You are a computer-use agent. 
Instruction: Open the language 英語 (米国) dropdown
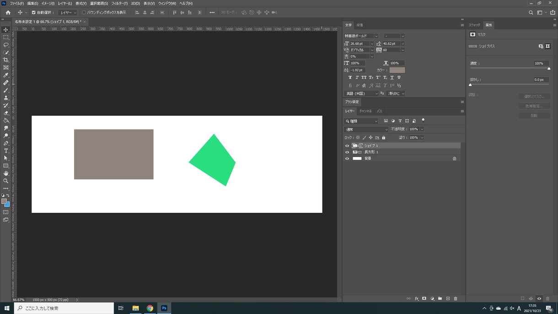coord(361,93)
